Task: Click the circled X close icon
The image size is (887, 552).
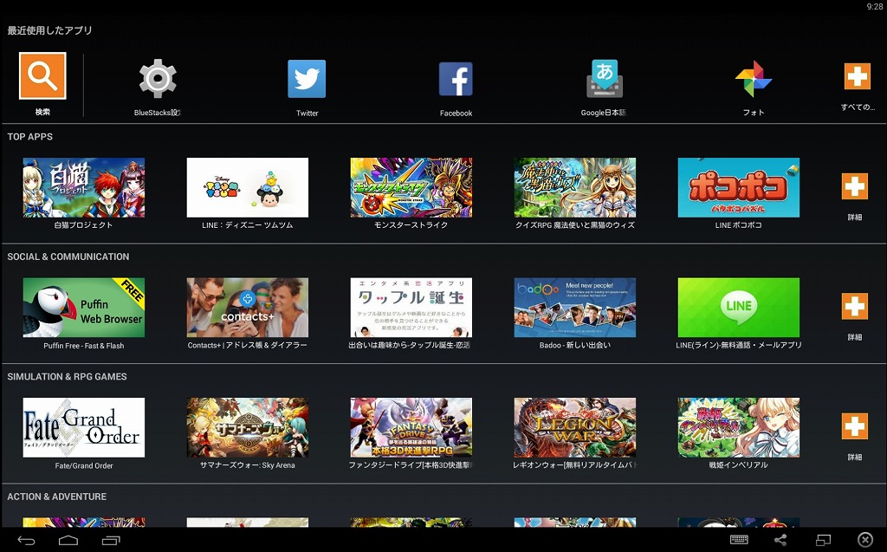Action: point(865,540)
